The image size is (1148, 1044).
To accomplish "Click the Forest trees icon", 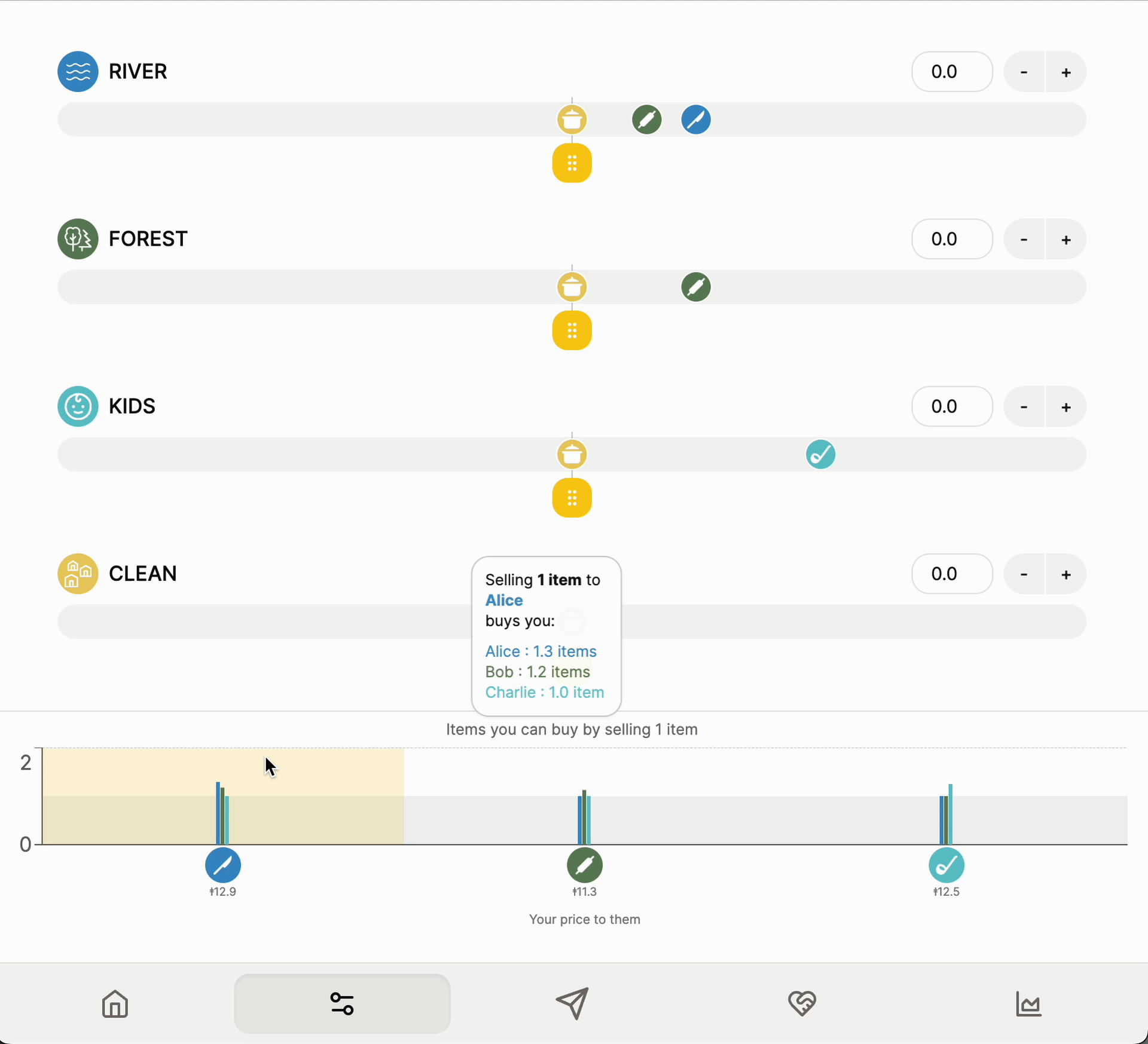I will point(78,239).
